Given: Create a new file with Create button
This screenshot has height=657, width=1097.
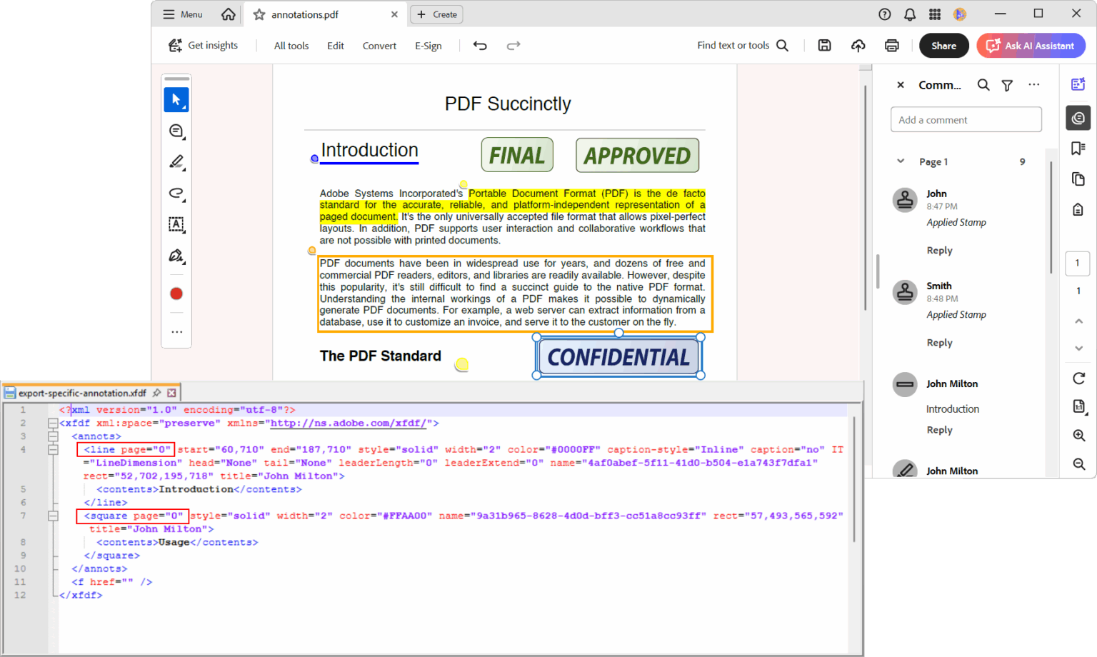Looking at the screenshot, I should (x=436, y=14).
